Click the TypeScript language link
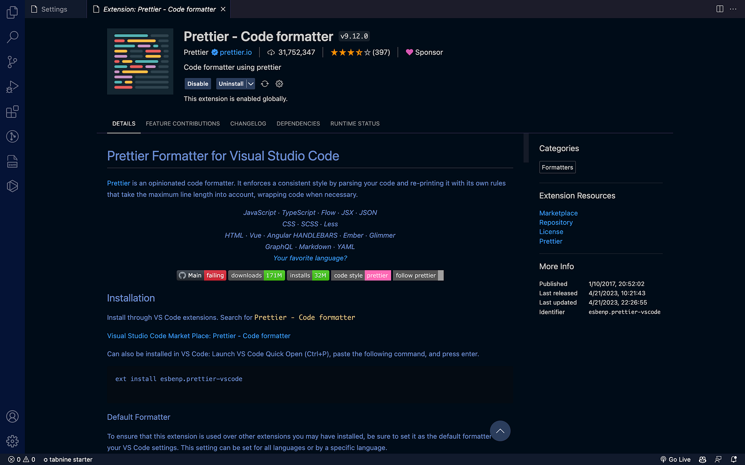745x465 pixels. click(x=298, y=213)
